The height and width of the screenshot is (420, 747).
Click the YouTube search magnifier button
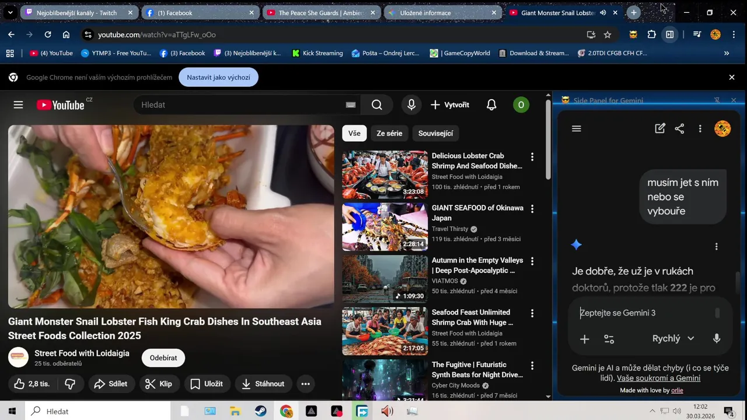[377, 105]
